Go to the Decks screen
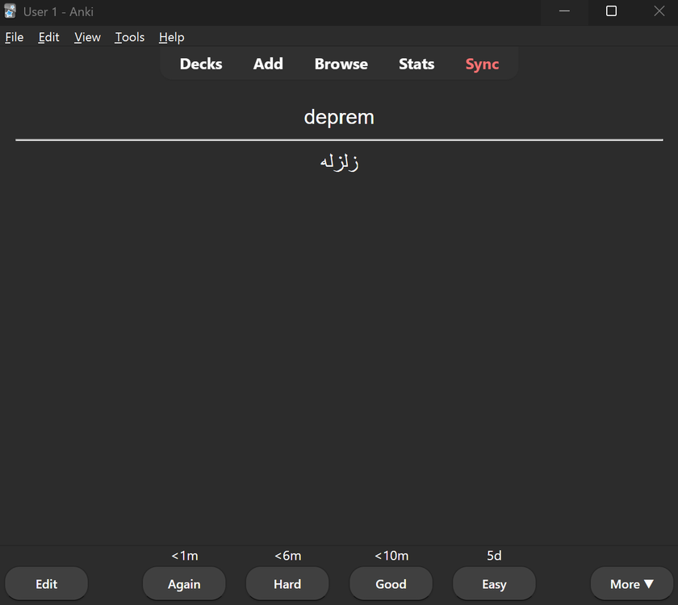 201,64
